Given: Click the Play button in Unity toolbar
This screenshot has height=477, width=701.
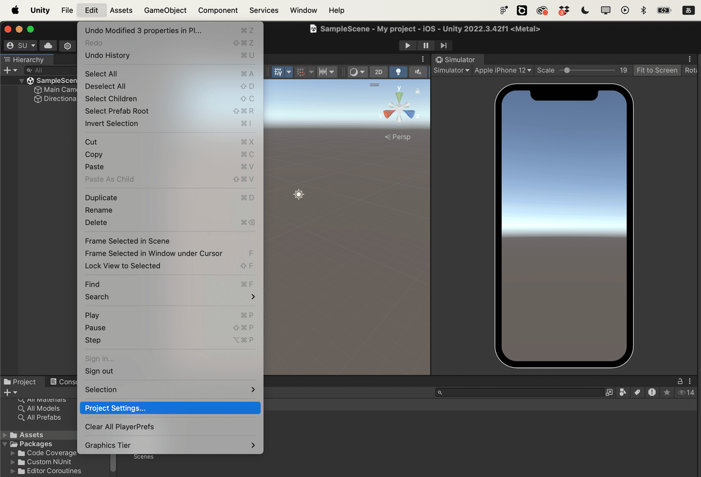Looking at the screenshot, I should (x=407, y=46).
